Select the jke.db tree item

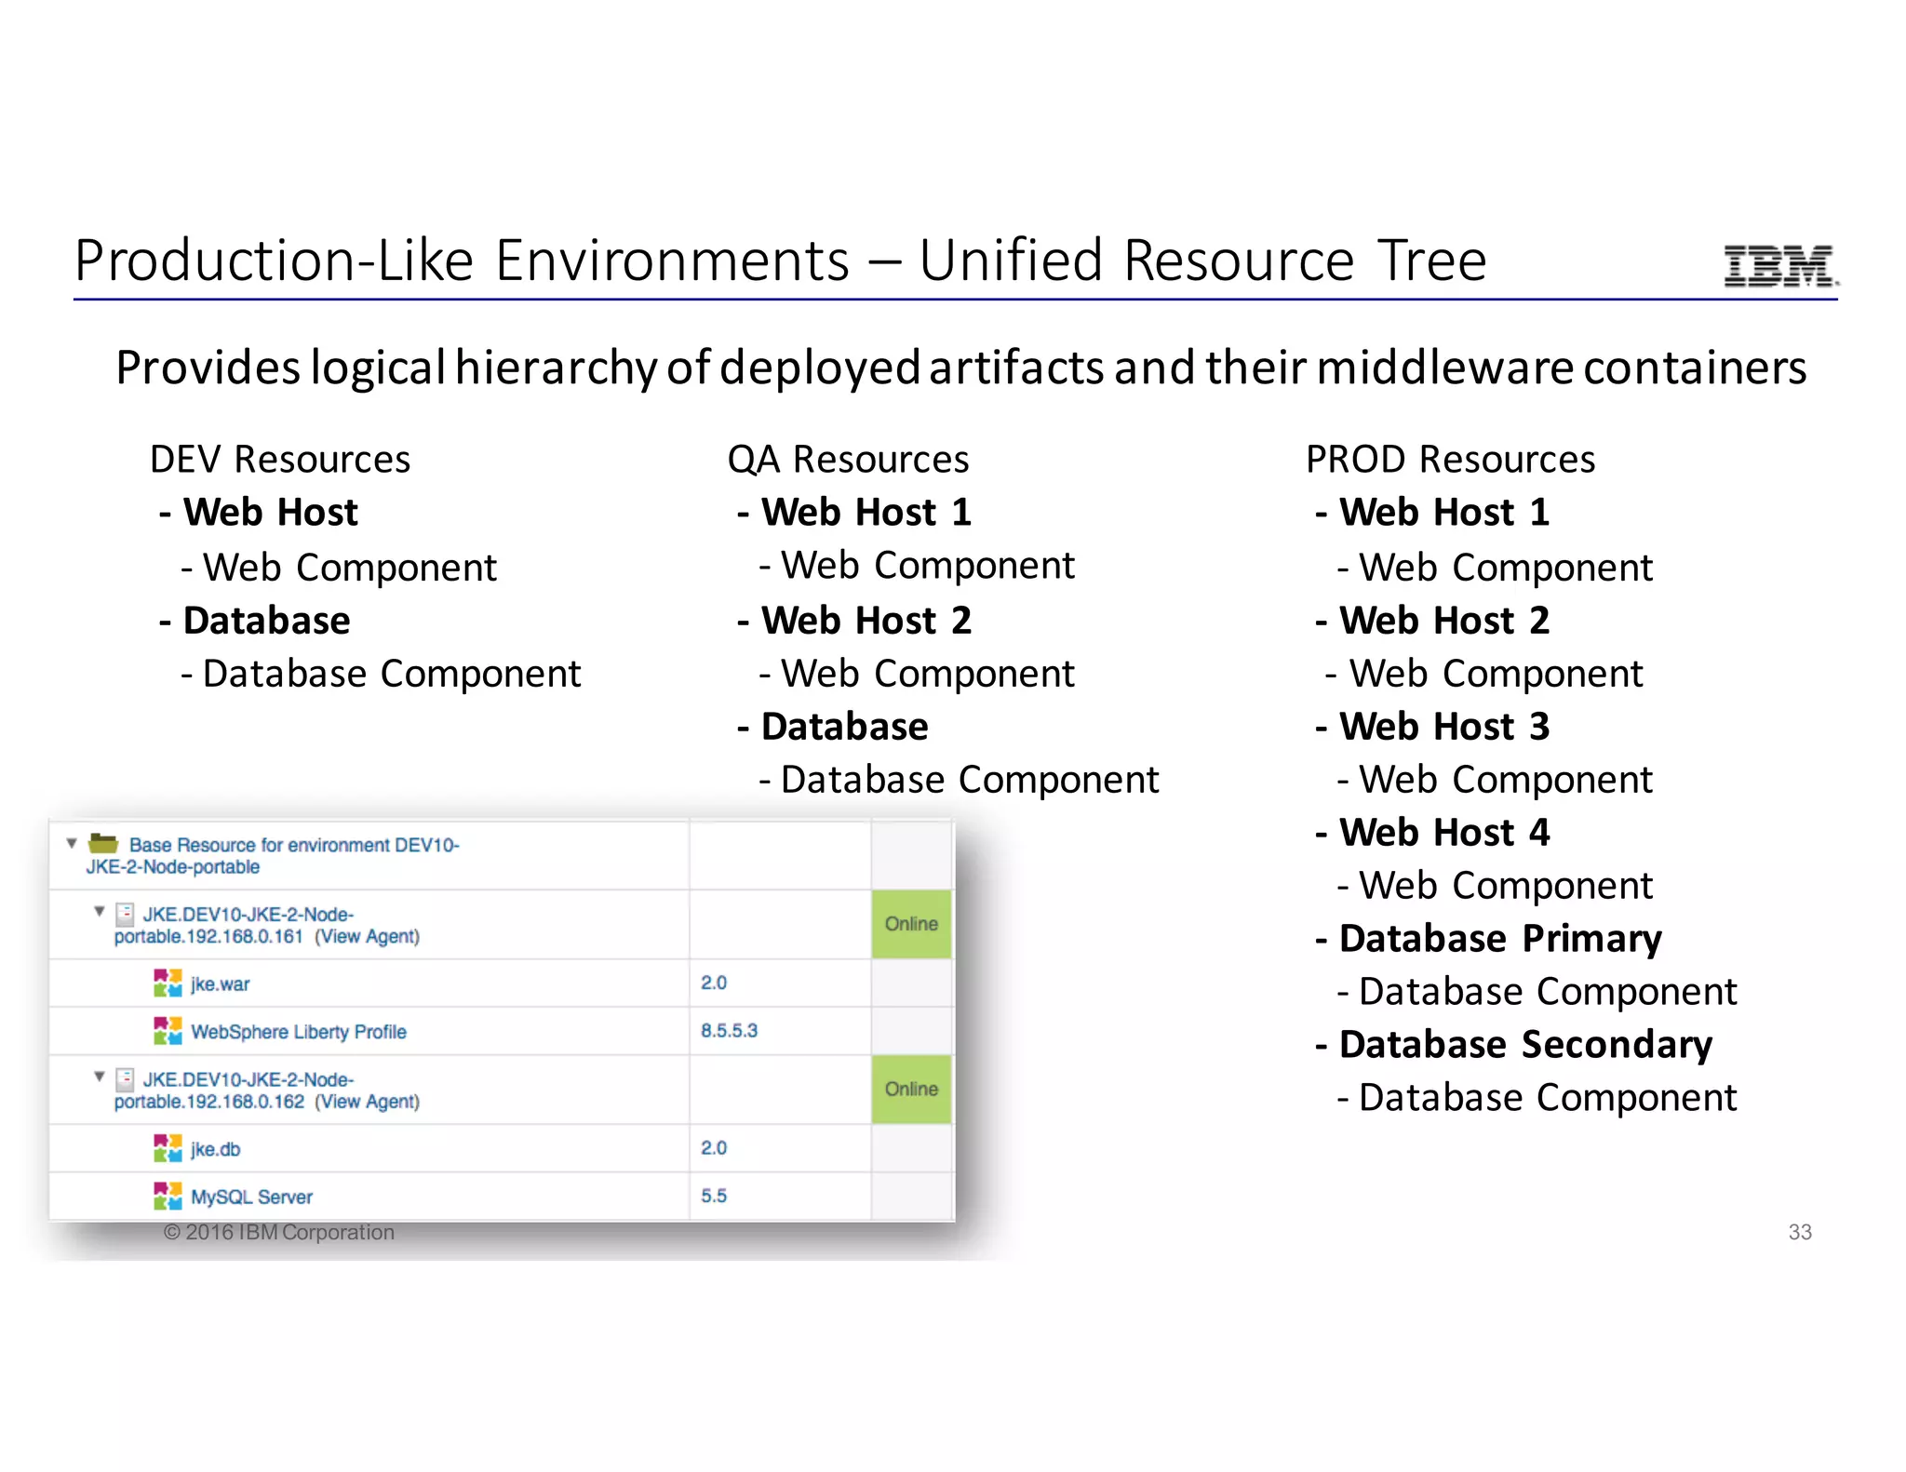pyautogui.click(x=215, y=1150)
